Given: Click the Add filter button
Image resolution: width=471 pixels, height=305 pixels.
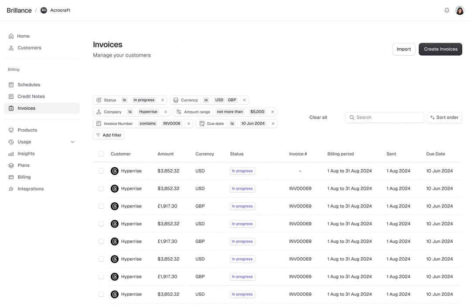Looking at the screenshot, I should click(x=109, y=135).
